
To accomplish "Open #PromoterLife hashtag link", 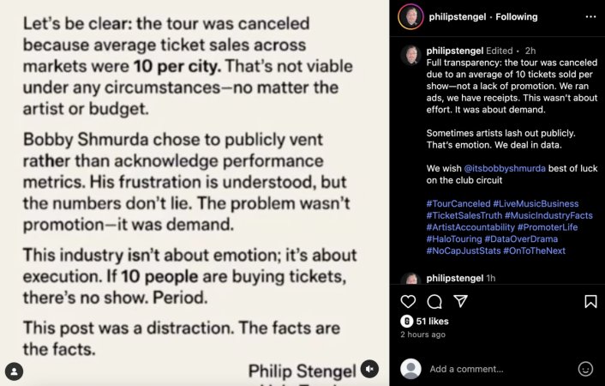I will point(548,227).
